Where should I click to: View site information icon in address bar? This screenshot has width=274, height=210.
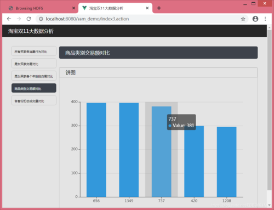tap(41, 19)
